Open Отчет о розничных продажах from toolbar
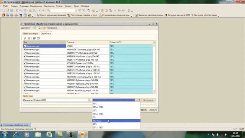Viewport: 245px width, 138px height. (51, 15)
